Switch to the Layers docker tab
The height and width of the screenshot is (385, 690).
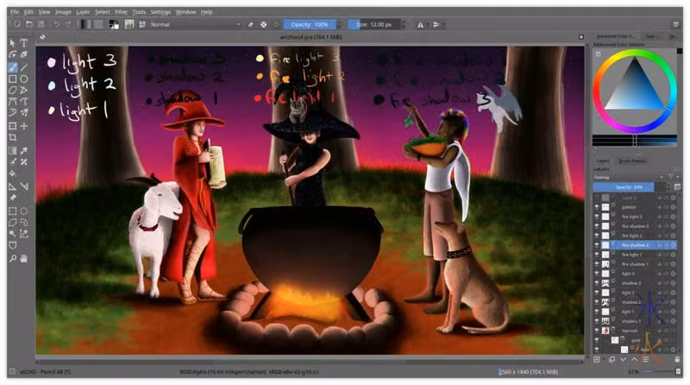click(603, 161)
